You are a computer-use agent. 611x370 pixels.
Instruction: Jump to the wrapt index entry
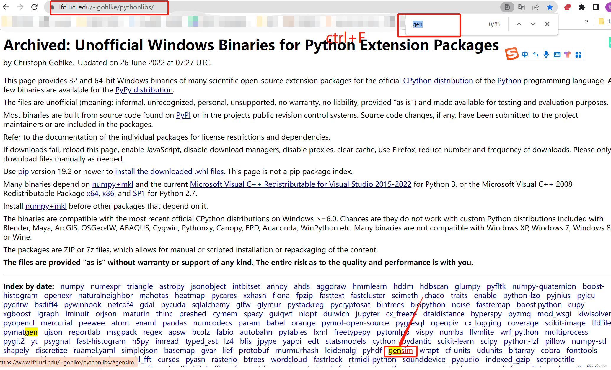point(429,350)
